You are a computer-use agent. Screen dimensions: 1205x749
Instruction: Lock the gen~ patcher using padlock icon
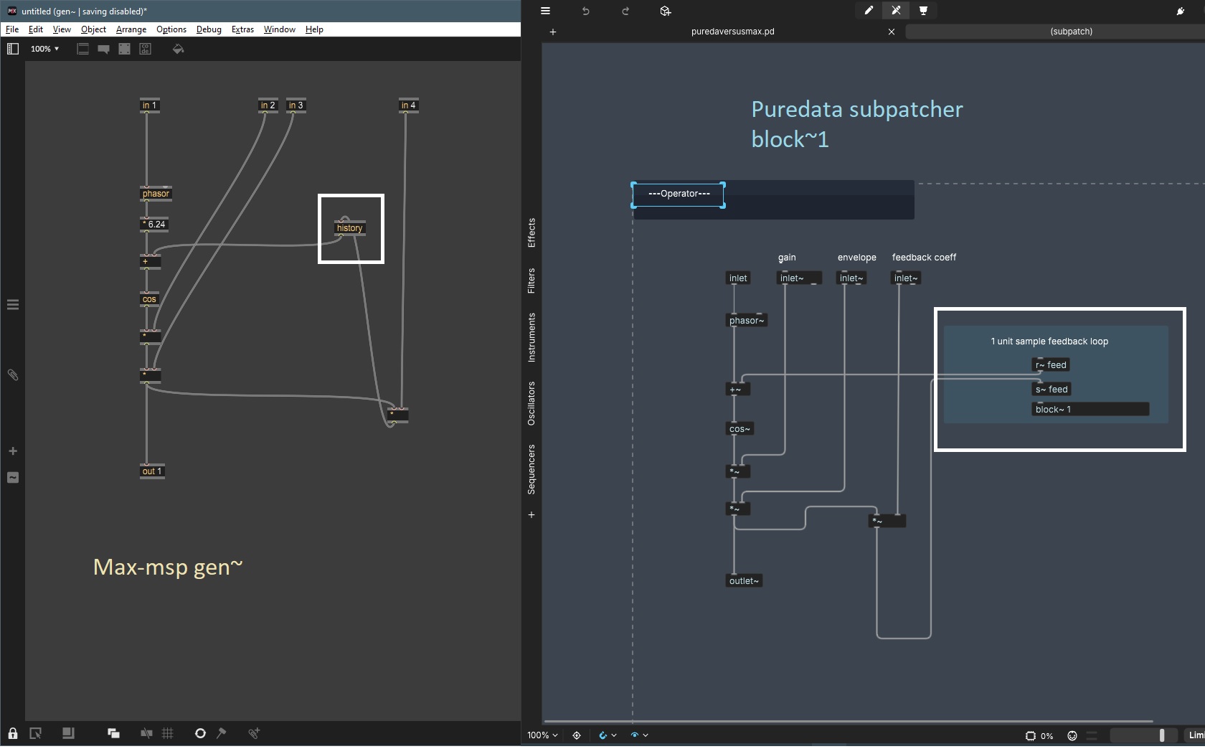pyautogui.click(x=13, y=733)
